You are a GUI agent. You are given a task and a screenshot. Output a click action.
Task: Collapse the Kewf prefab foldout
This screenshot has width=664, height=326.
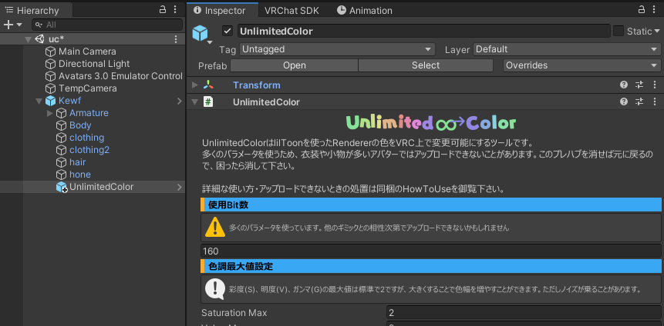[39, 101]
